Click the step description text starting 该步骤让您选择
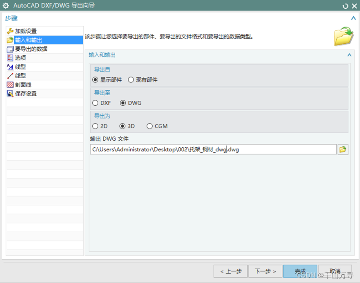This screenshot has width=360, height=283. (169, 37)
